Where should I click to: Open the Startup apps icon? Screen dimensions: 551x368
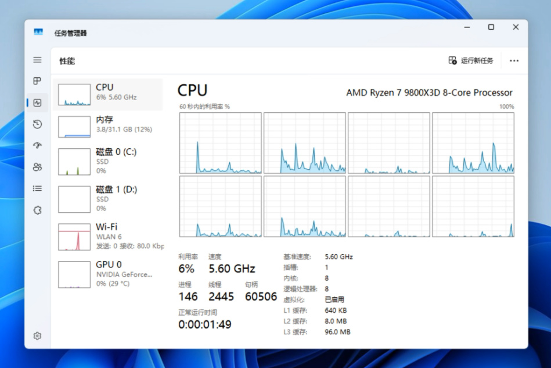[37, 145]
